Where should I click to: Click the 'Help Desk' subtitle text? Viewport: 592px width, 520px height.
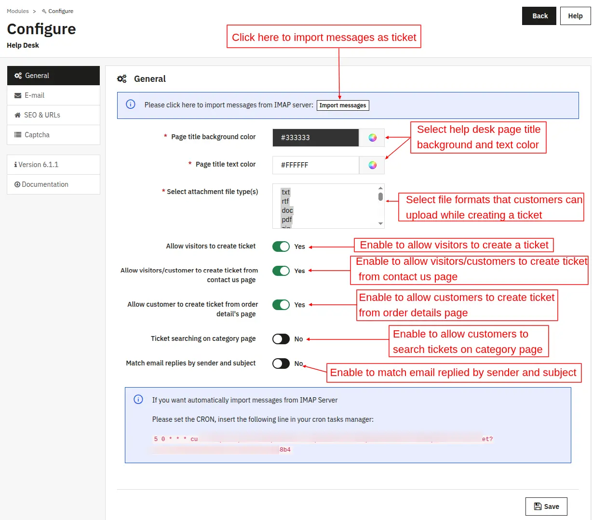click(23, 45)
